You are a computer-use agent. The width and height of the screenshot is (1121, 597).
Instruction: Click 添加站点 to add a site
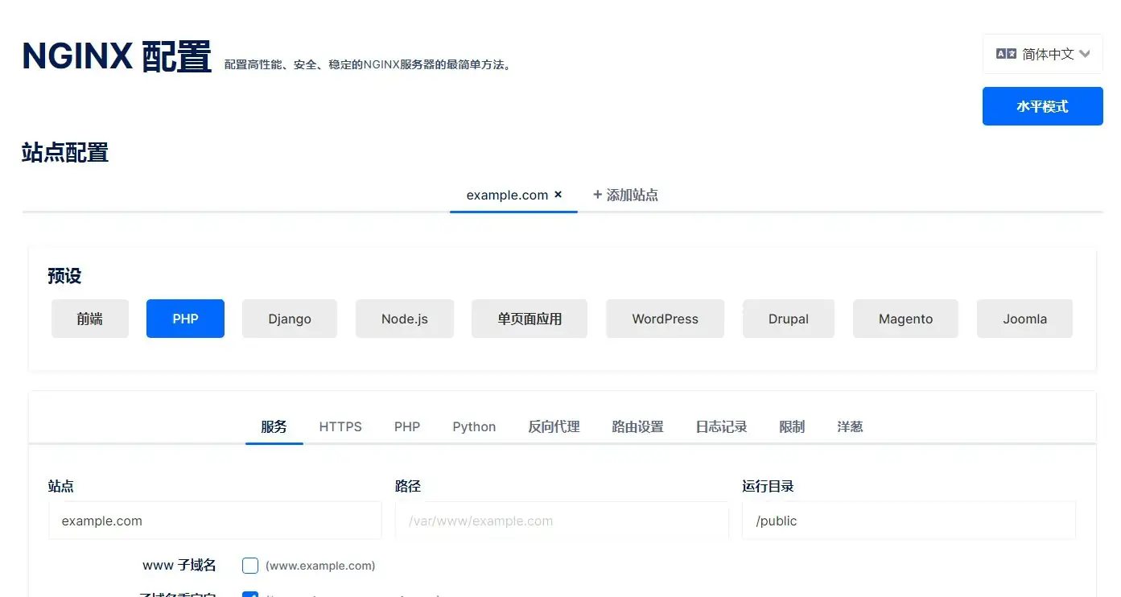[x=625, y=194]
